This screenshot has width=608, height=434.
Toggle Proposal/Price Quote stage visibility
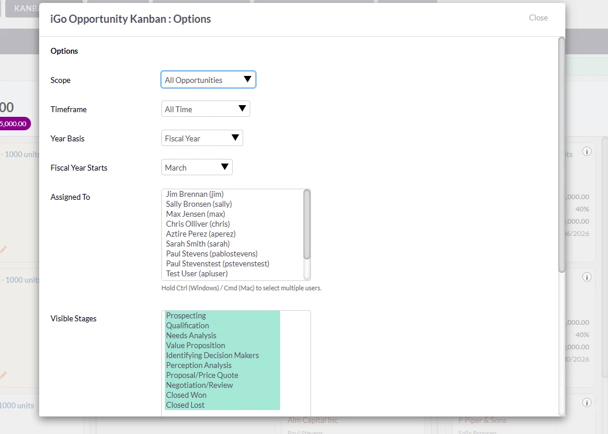202,375
